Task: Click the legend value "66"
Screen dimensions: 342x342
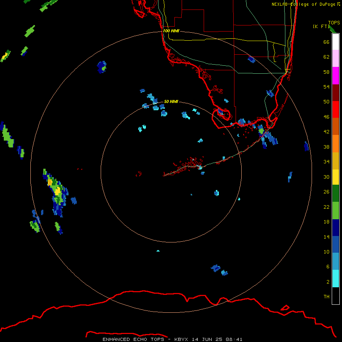Action: 326,42
